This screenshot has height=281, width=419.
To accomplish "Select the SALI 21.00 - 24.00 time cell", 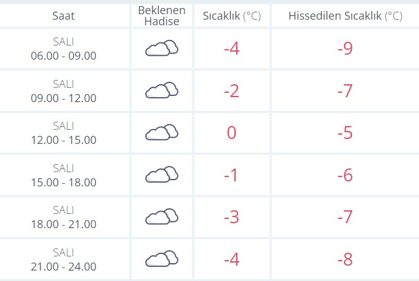I will pos(63,259).
